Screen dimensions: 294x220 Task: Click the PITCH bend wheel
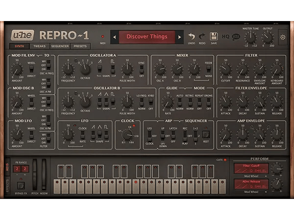click(x=35, y=175)
